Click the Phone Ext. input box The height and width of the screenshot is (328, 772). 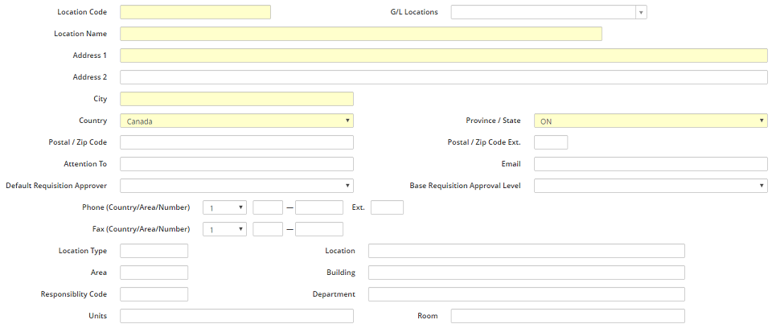[x=387, y=207]
